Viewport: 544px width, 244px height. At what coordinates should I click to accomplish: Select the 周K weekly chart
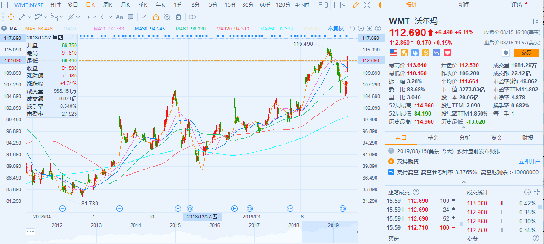(108, 5)
